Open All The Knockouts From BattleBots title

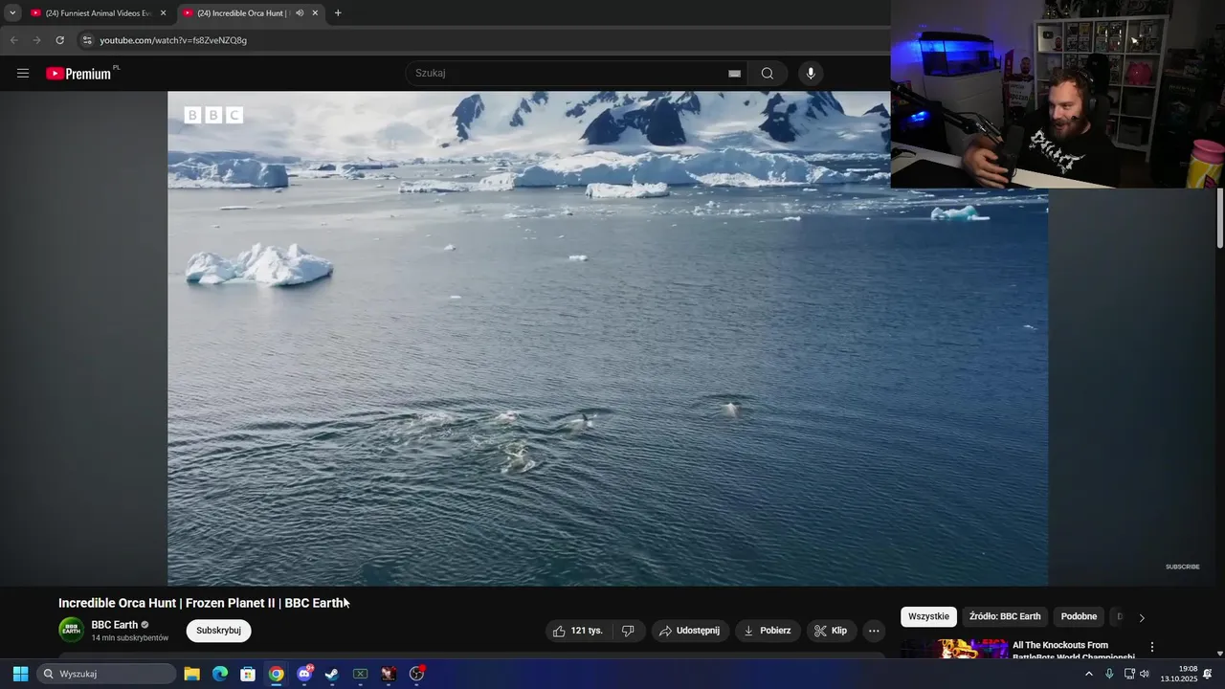(x=1074, y=651)
